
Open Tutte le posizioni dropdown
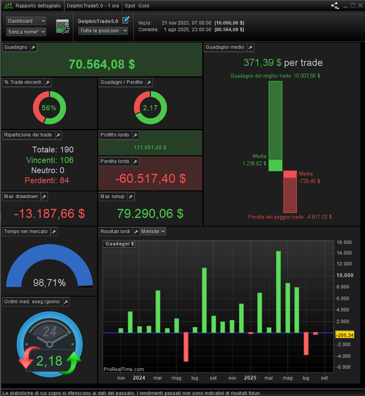tap(103, 31)
